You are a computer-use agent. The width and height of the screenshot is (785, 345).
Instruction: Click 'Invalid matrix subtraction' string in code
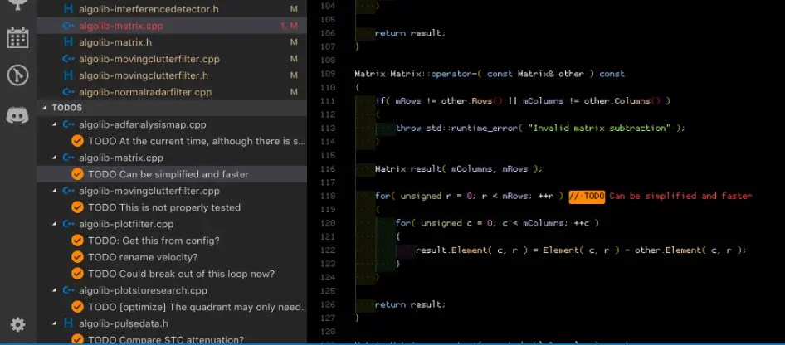coord(599,128)
